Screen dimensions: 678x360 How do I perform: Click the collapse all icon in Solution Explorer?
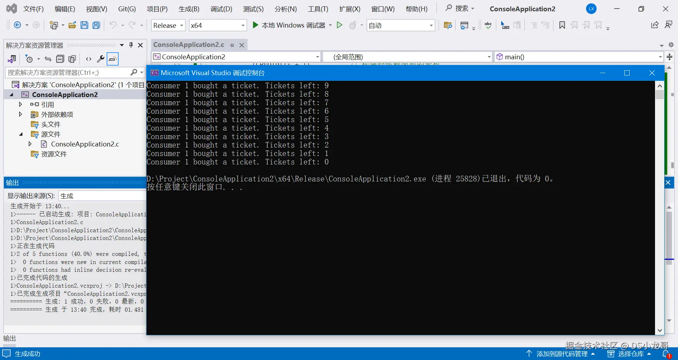point(60,59)
